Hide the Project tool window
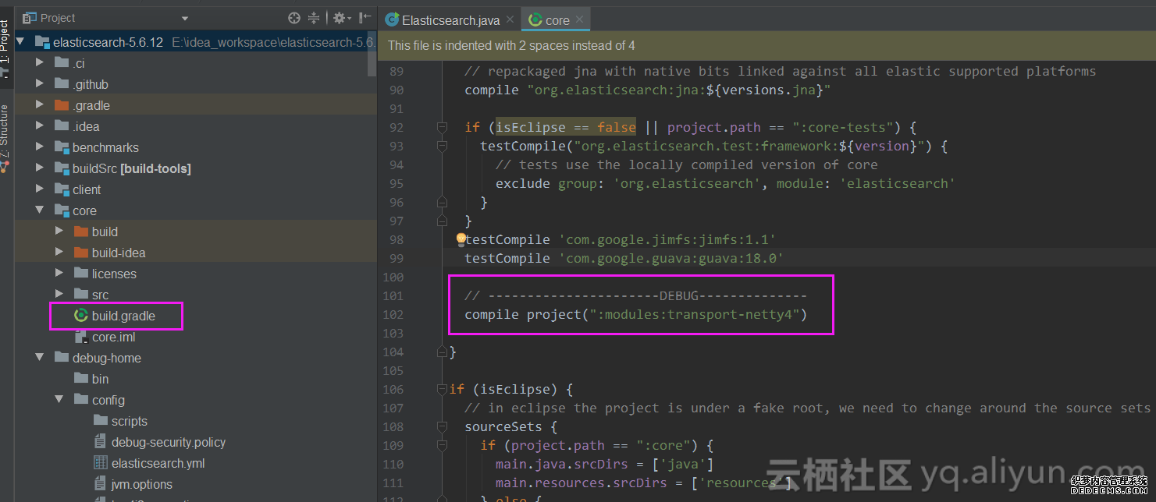 pos(365,18)
